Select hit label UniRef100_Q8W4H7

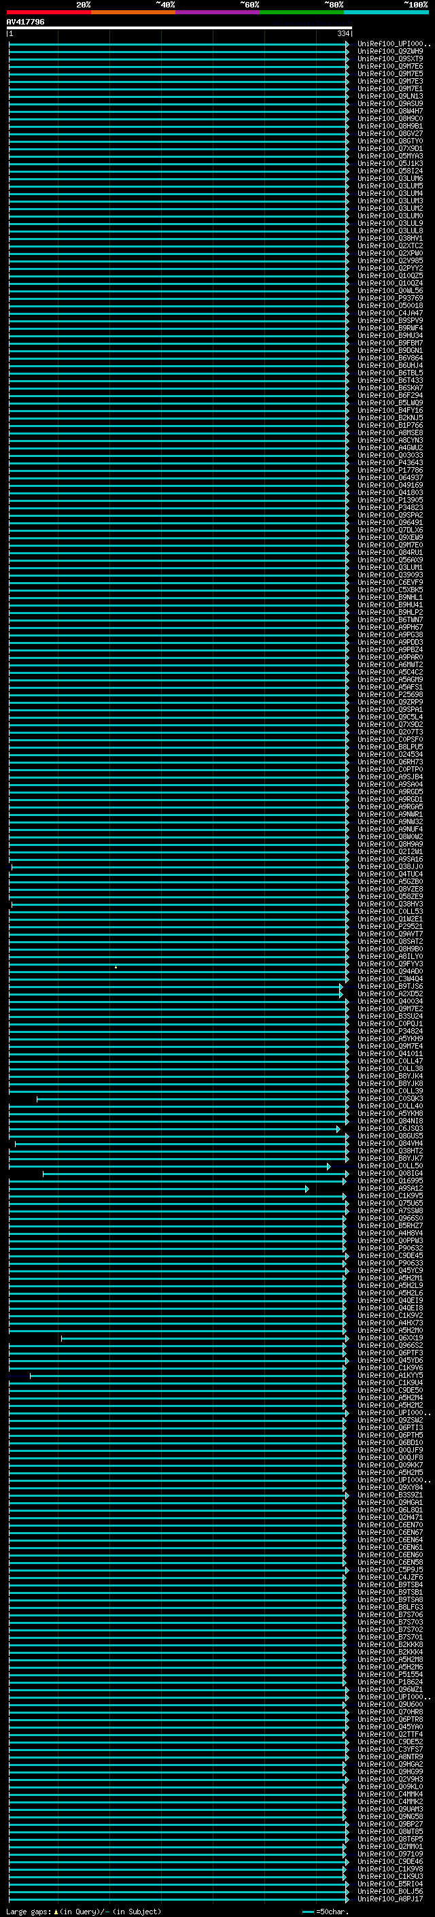(x=390, y=111)
